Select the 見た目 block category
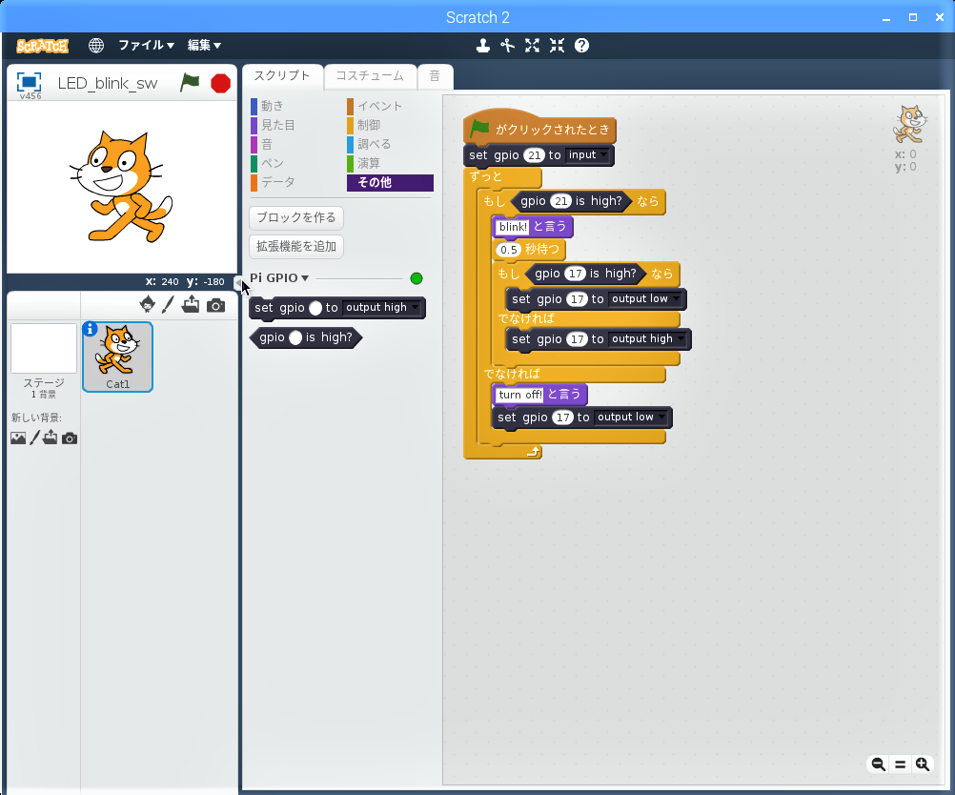 pos(274,125)
